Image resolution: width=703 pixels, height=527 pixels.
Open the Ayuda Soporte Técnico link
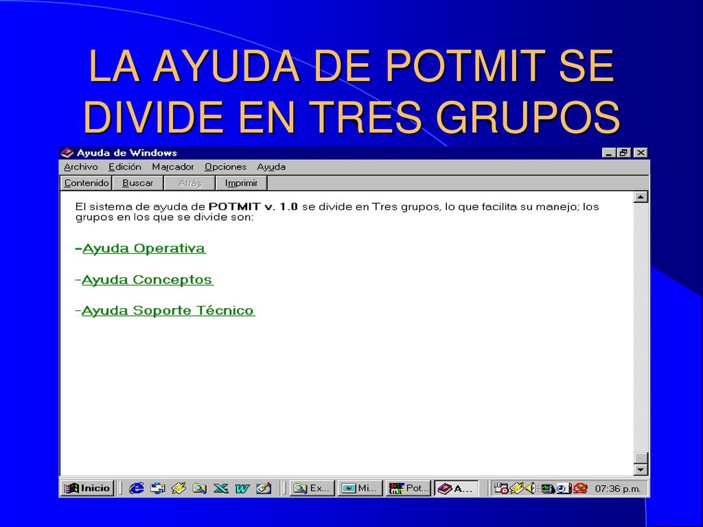(168, 311)
